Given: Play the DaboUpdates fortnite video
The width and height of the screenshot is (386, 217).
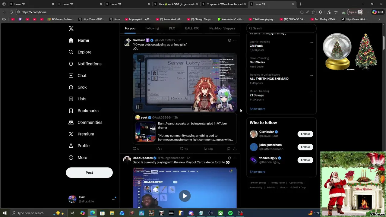Looking at the screenshot, I should (x=185, y=196).
